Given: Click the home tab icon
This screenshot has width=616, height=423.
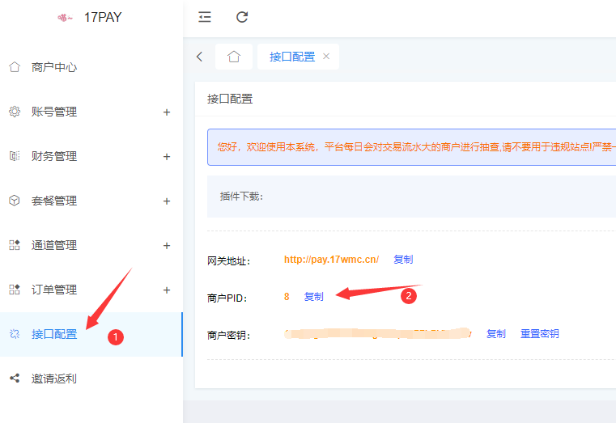Looking at the screenshot, I should coord(234,57).
